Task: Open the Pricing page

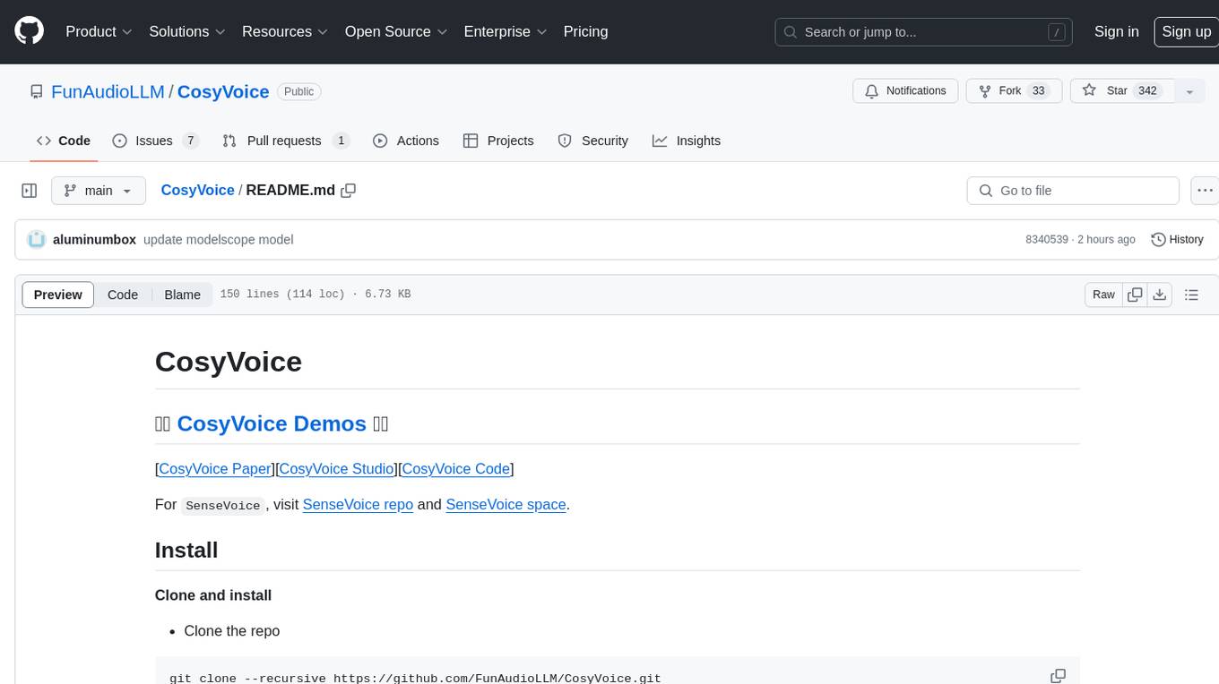Action: coord(585,31)
